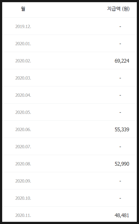Select the 2020.03. date cell
This screenshot has width=139, height=224.
pyautogui.click(x=23, y=78)
